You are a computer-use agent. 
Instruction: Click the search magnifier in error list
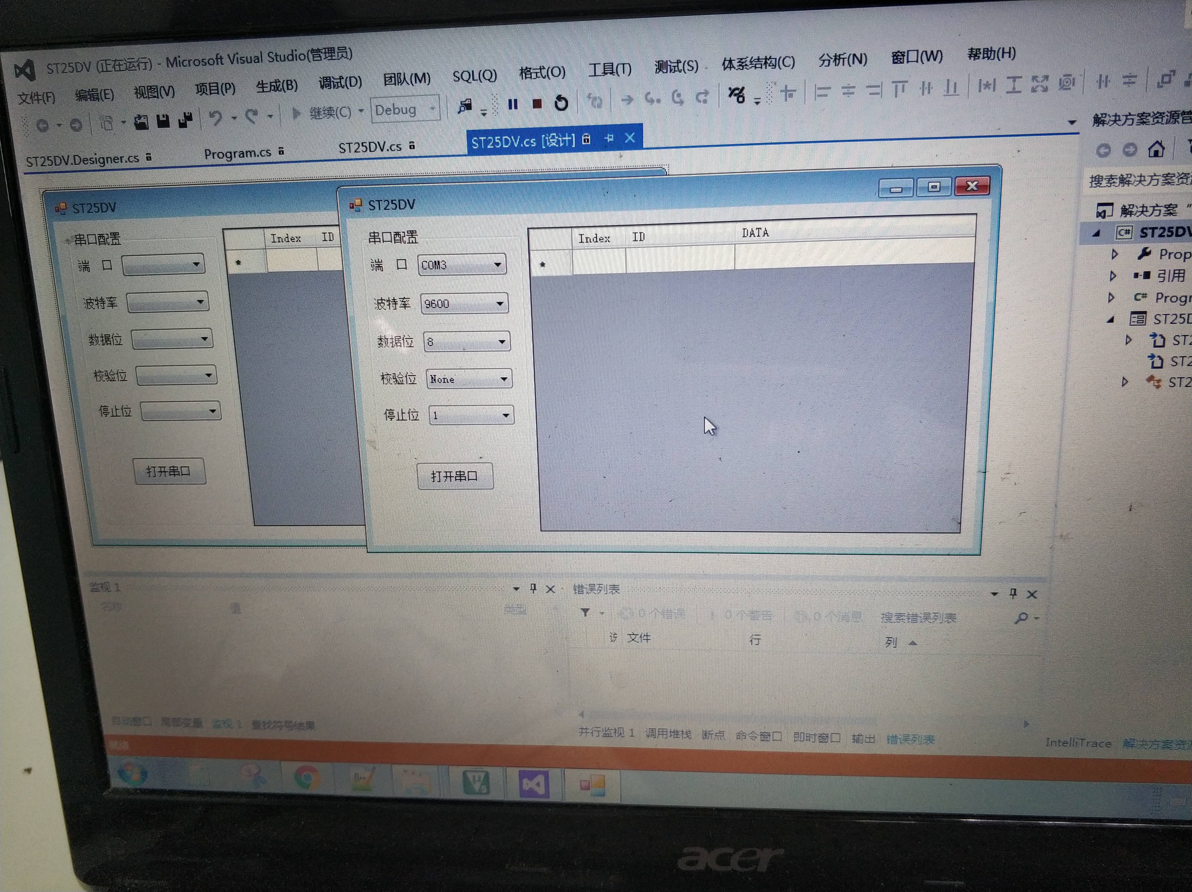pos(1021,618)
